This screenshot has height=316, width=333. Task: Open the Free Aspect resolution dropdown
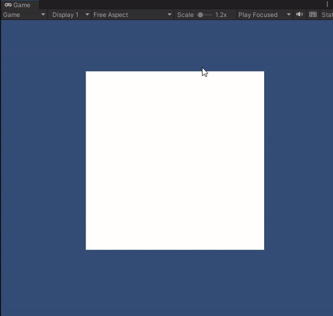coord(133,14)
